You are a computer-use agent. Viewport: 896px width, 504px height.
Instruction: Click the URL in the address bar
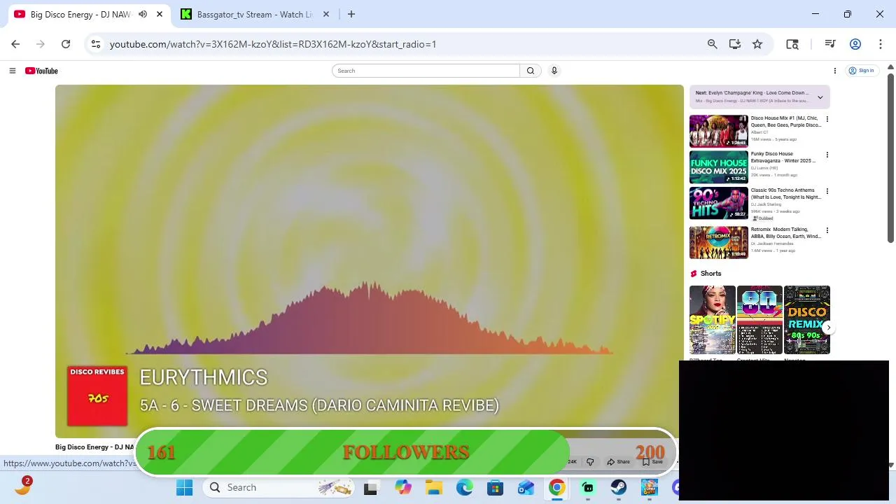coord(273,44)
